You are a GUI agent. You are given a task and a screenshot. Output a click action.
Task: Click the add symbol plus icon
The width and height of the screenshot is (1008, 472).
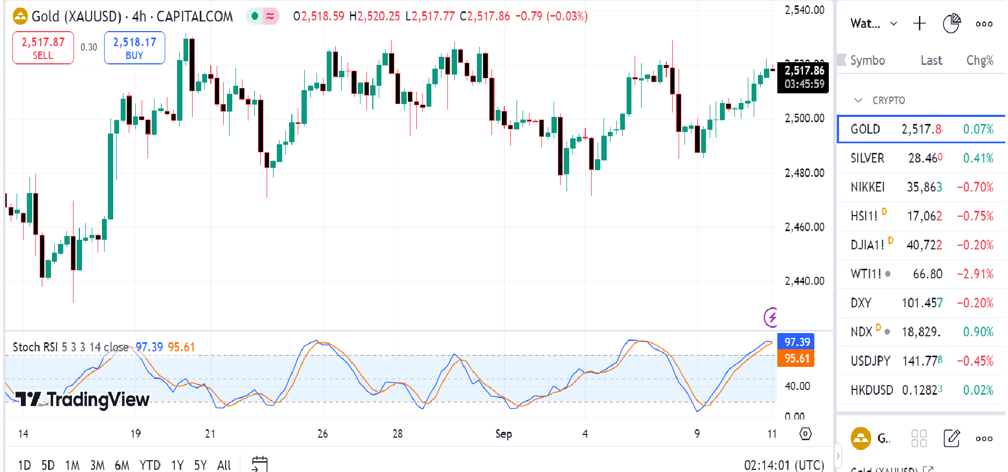pos(919,24)
